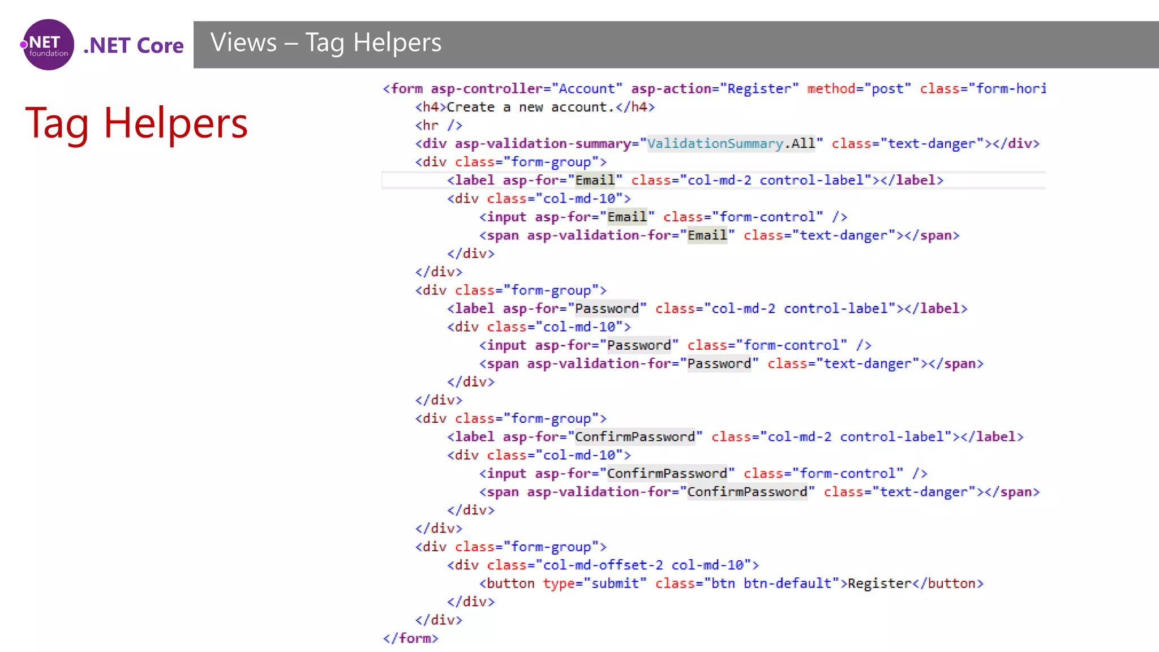Screen dimensions: 1159x652
Task: Click the '.NET Core' title text
Action: (x=134, y=45)
